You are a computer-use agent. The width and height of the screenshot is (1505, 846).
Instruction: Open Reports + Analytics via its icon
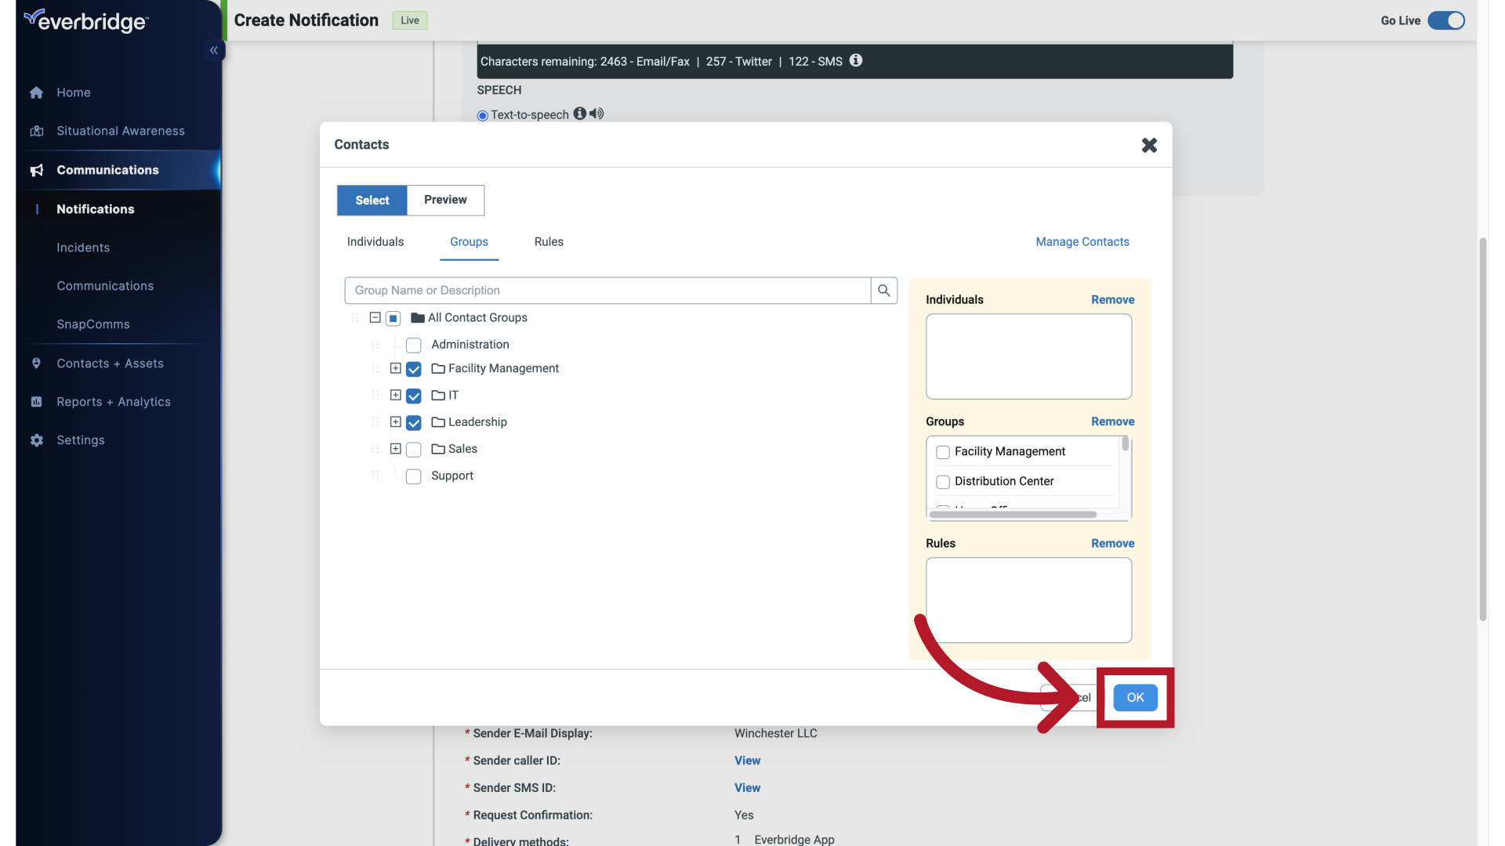pyautogui.click(x=36, y=402)
